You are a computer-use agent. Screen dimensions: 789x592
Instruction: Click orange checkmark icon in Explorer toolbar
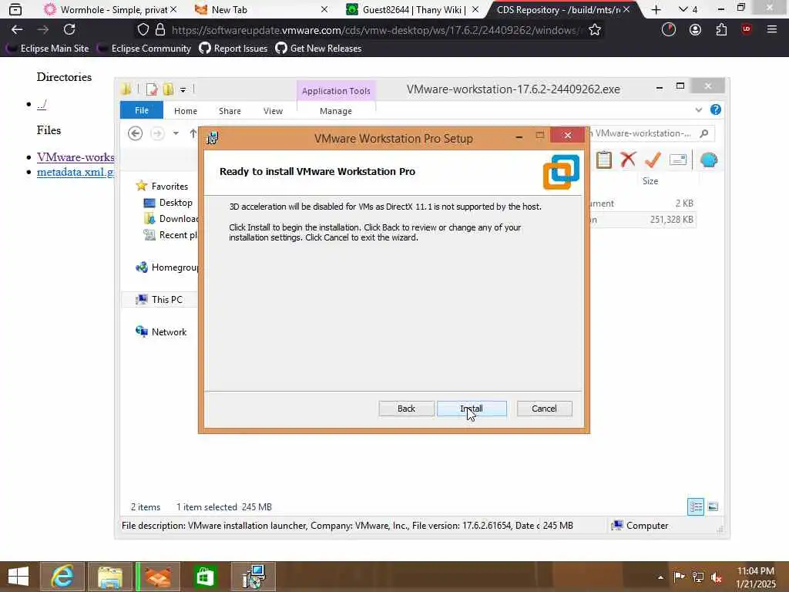[653, 160]
